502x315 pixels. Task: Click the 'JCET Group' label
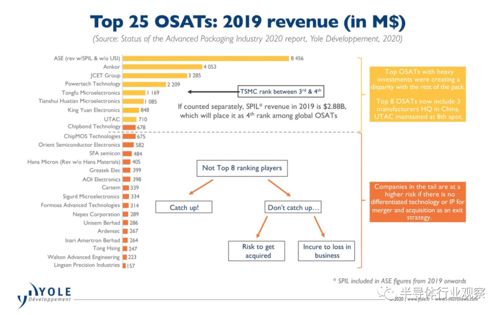point(106,76)
